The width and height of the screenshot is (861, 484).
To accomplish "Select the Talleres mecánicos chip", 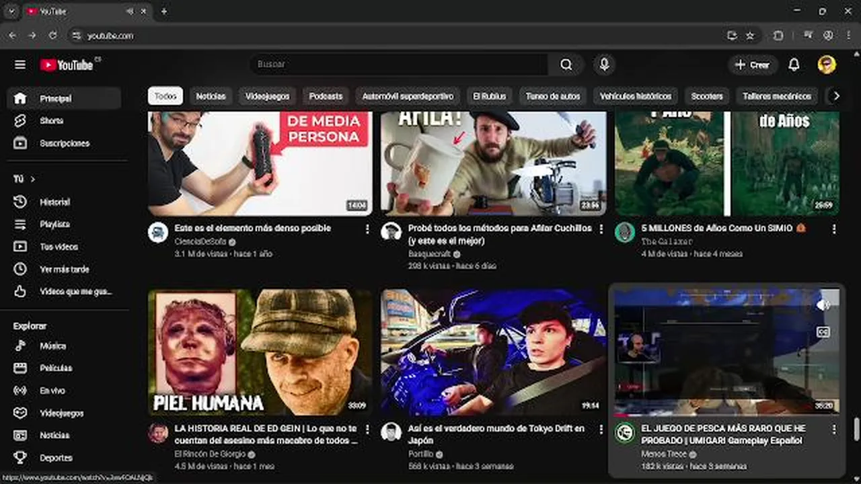I will click(x=778, y=96).
